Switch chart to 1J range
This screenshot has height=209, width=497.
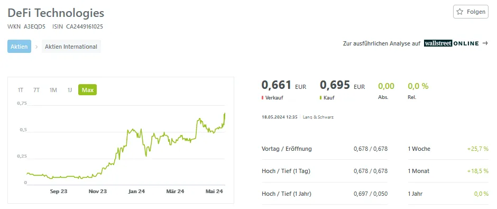pos(69,90)
